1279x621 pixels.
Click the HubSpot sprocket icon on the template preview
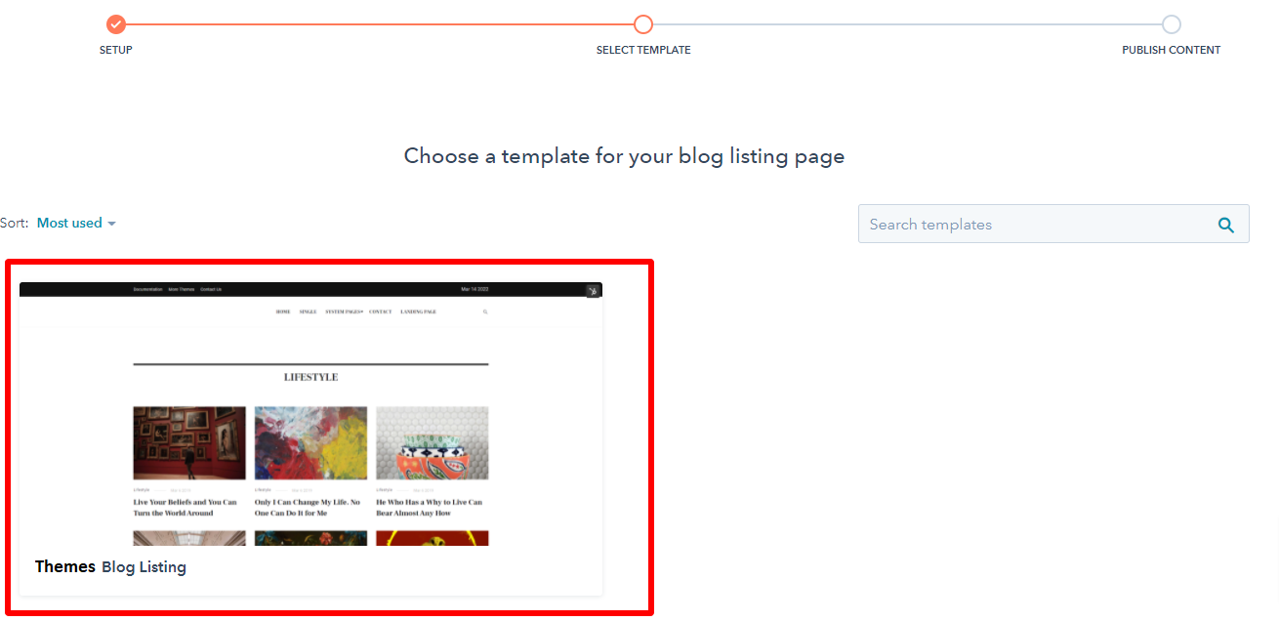click(593, 291)
